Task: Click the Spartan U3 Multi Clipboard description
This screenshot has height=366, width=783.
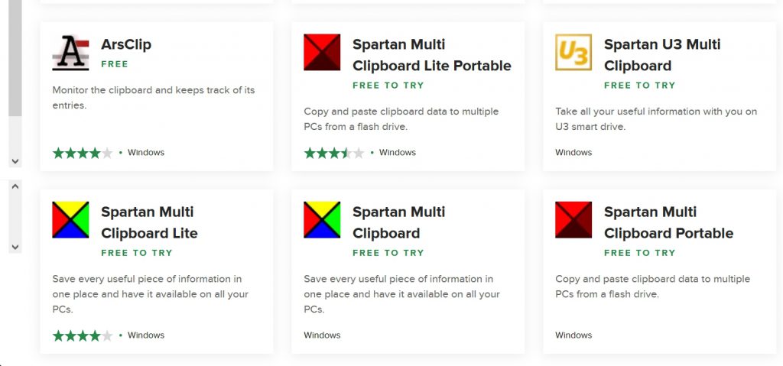Action: click(655, 118)
